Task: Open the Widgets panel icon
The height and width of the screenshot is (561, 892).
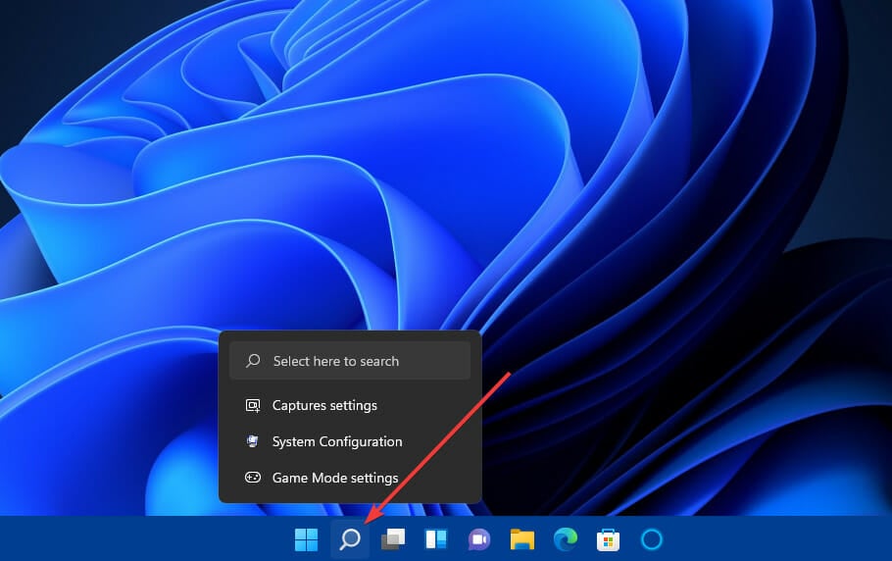Action: click(436, 539)
